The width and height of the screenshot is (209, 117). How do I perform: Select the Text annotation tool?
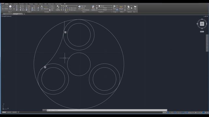point(42,7)
